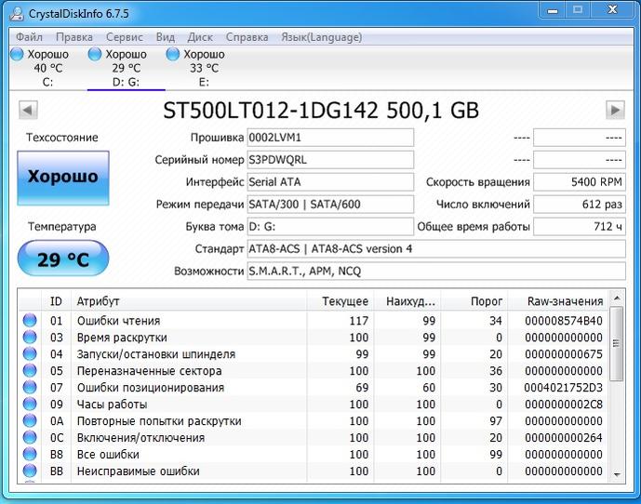Screen dimensions: 641x504
Task: Click raw value 0000000002C8
Action: (x=564, y=405)
